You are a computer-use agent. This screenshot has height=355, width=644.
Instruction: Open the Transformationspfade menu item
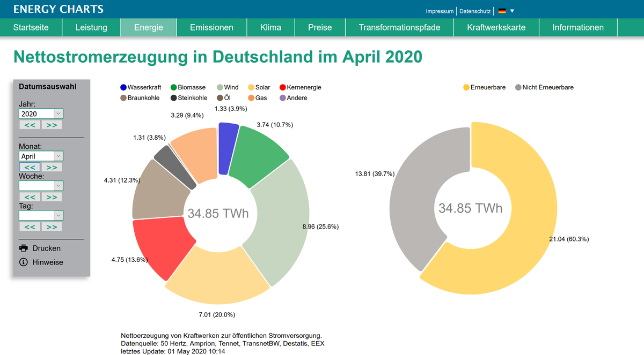pos(399,27)
